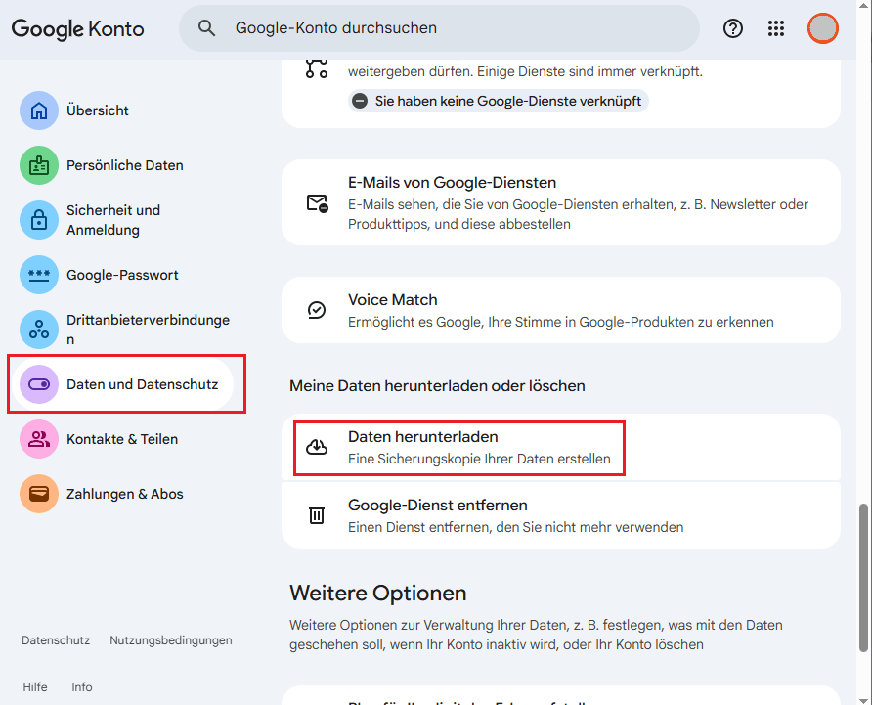Click the profile avatar picture
872x705 pixels.
click(x=822, y=28)
